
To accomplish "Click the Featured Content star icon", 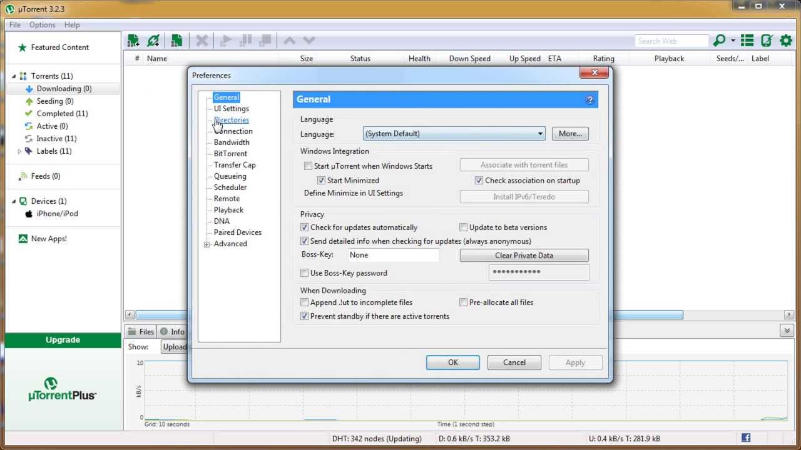I will click(23, 47).
